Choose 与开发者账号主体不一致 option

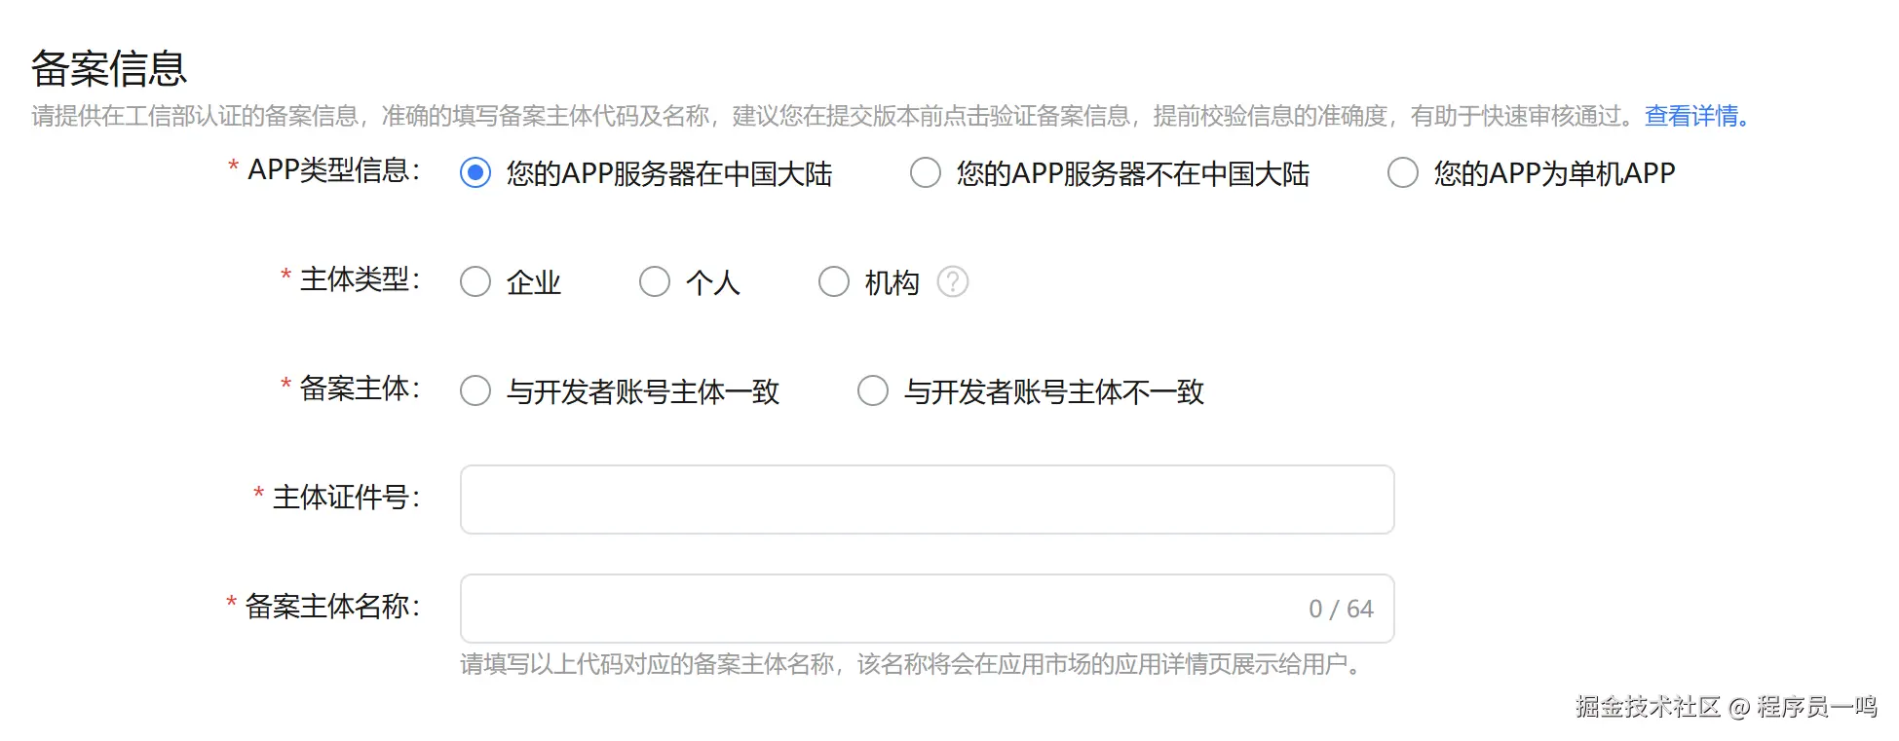click(x=873, y=391)
